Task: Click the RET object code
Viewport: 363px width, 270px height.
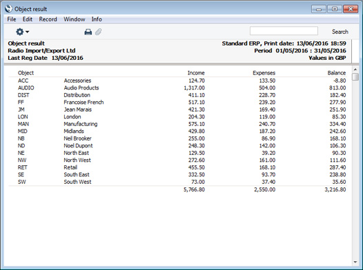Action: click(x=23, y=167)
